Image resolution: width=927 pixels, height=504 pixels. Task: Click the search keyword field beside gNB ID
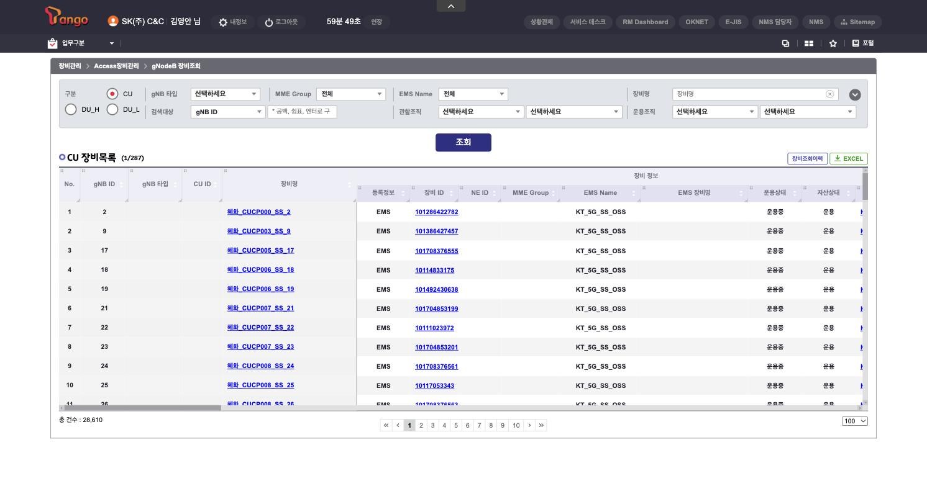point(303,112)
